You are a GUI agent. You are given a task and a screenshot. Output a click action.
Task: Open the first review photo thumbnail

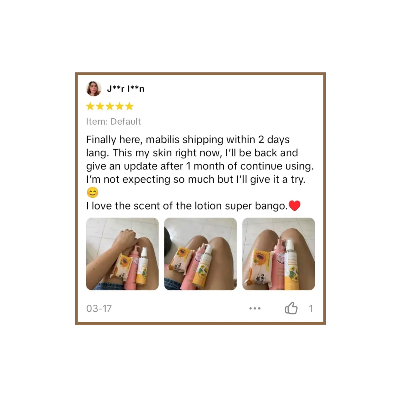point(122,254)
